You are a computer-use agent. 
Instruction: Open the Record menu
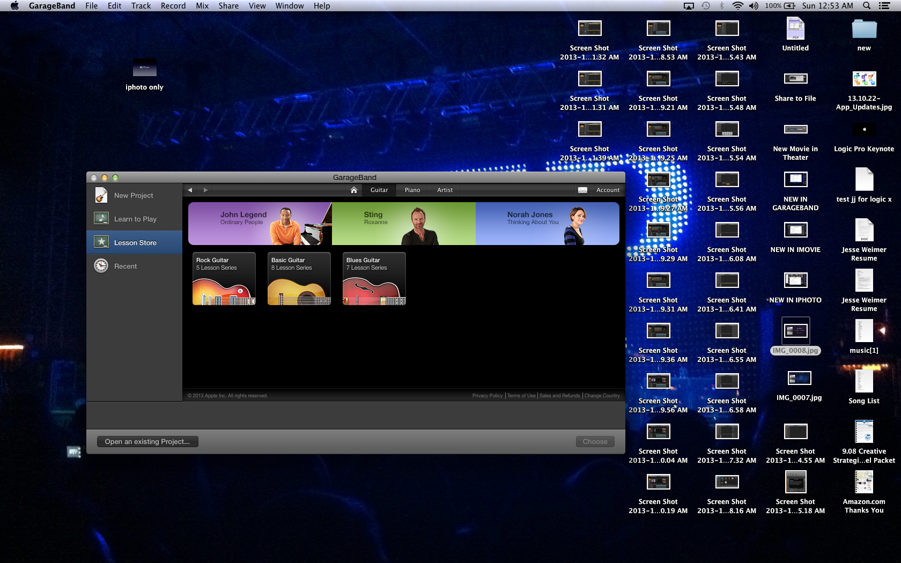click(x=173, y=6)
